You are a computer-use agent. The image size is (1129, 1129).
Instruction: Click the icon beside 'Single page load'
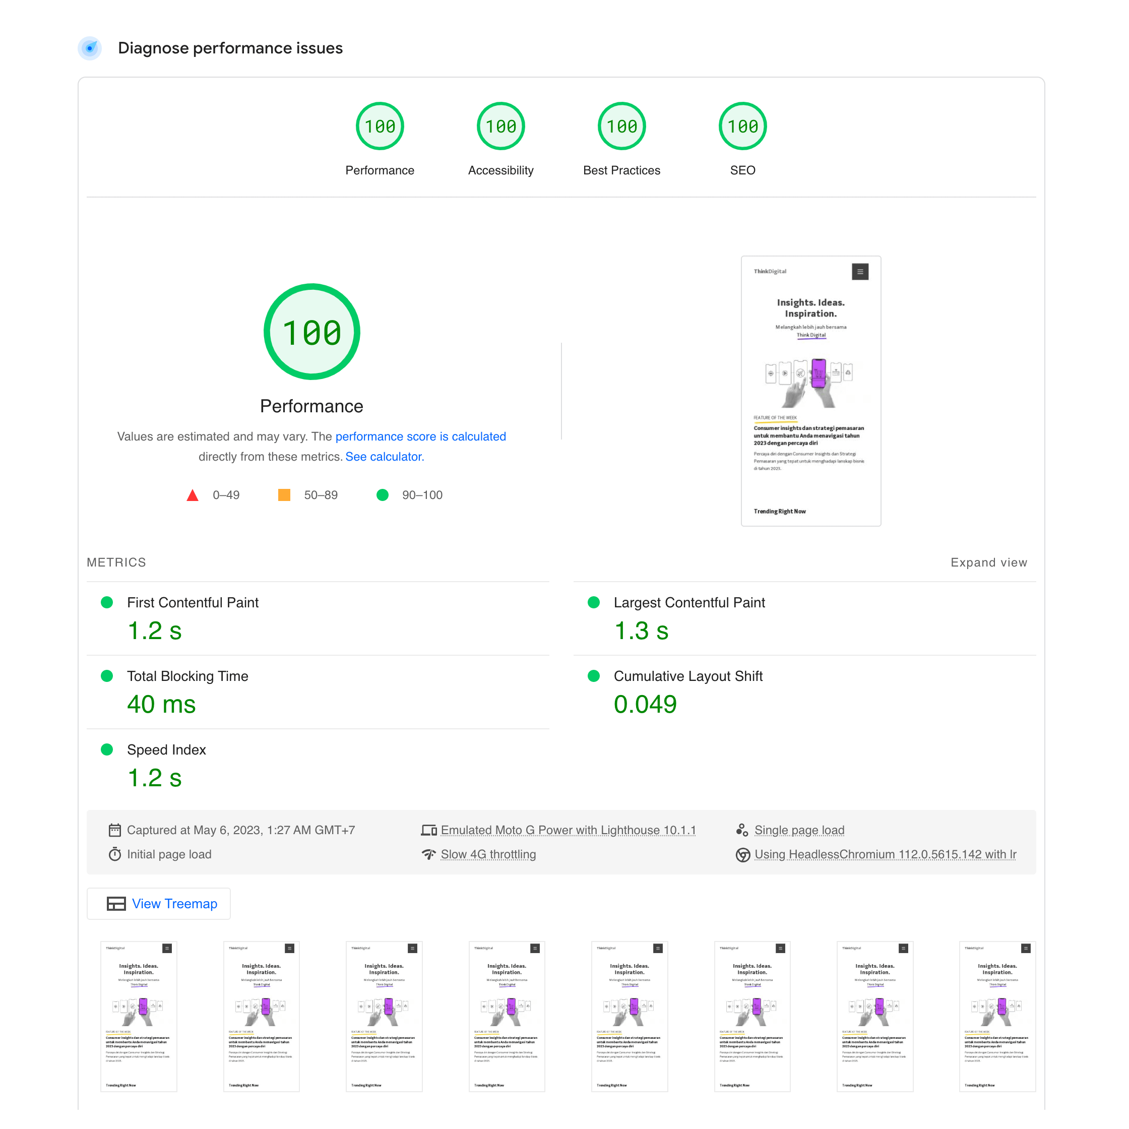[x=742, y=830]
